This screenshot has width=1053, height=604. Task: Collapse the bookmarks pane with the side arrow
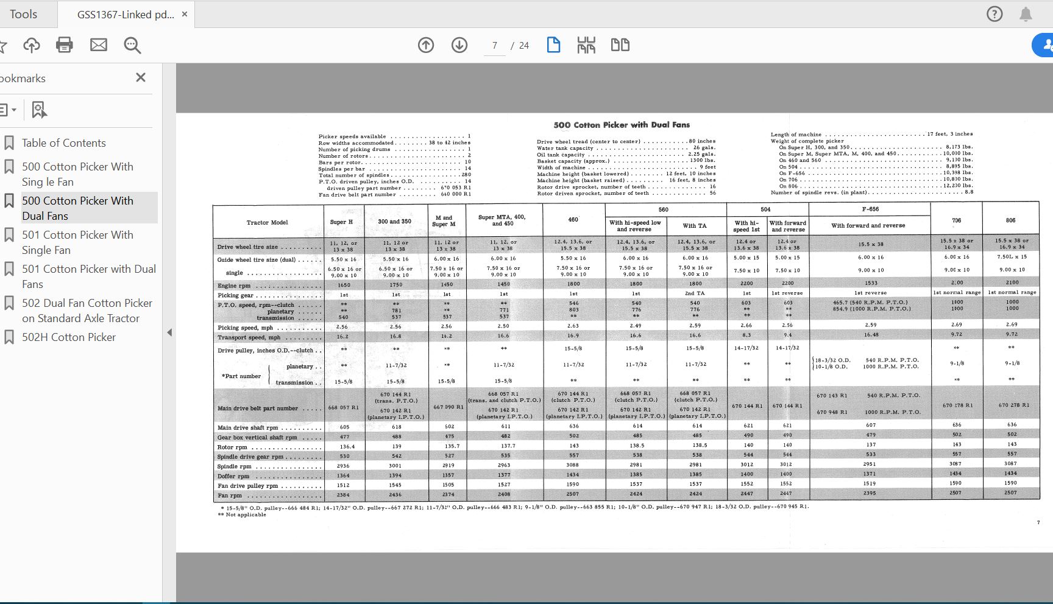169,332
